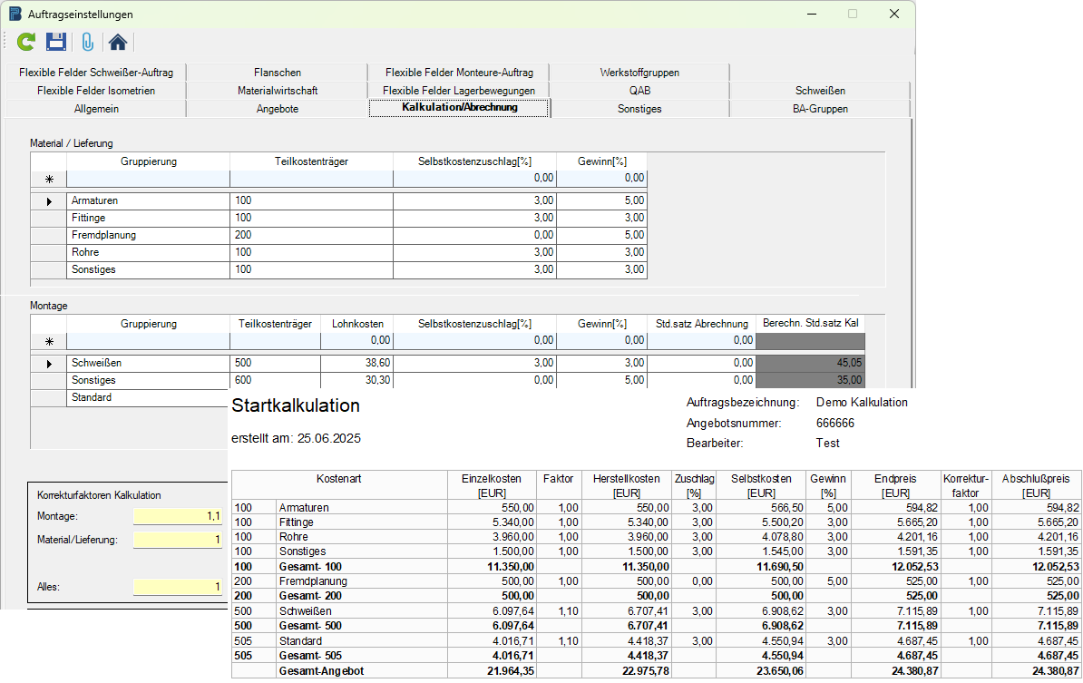
Task: Click the home icon in toolbar
Action: point(117,41)
